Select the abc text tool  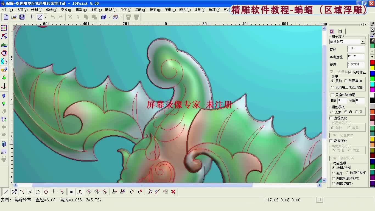point(4,45)
